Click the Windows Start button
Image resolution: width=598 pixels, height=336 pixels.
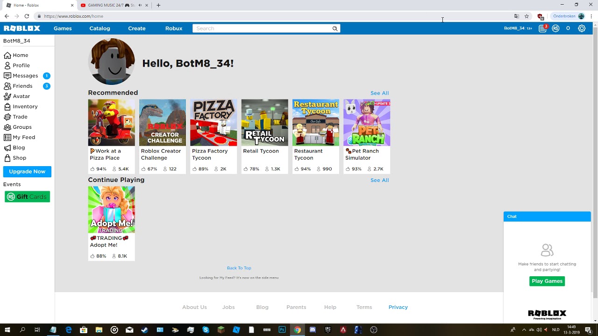(x=7, y=330)
